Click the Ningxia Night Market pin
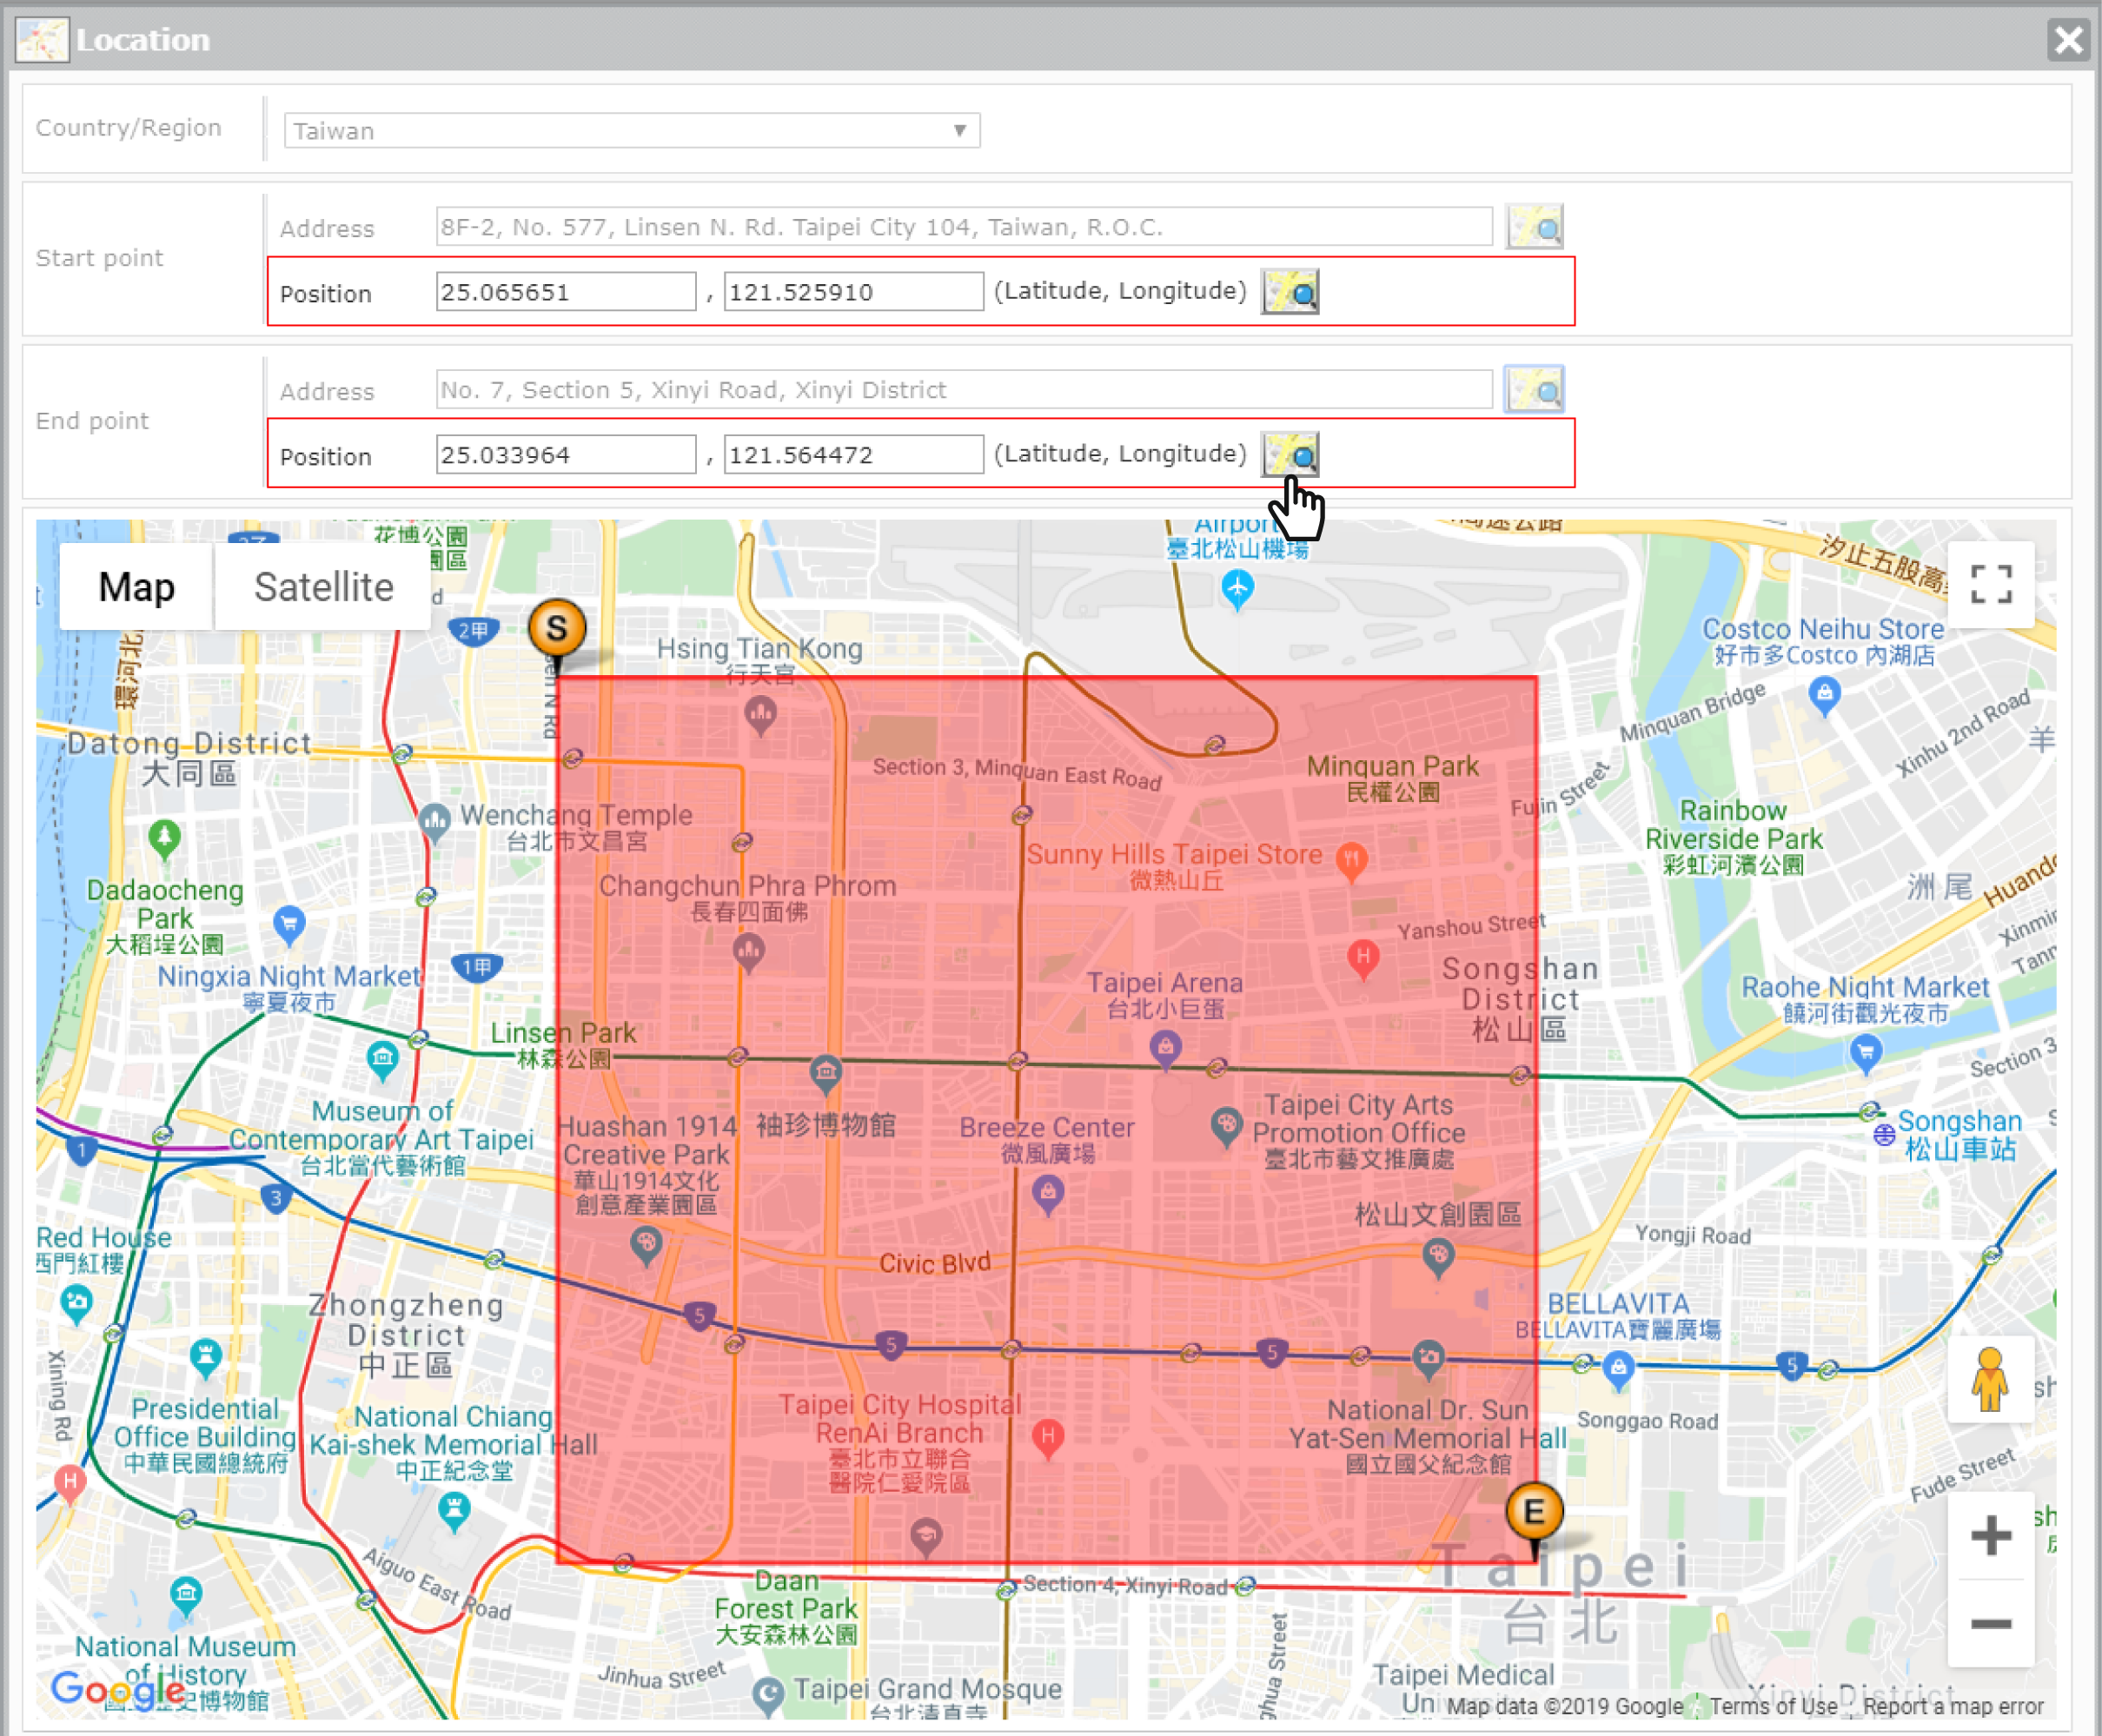The image size is (2102, 1736). click(289, 925)
